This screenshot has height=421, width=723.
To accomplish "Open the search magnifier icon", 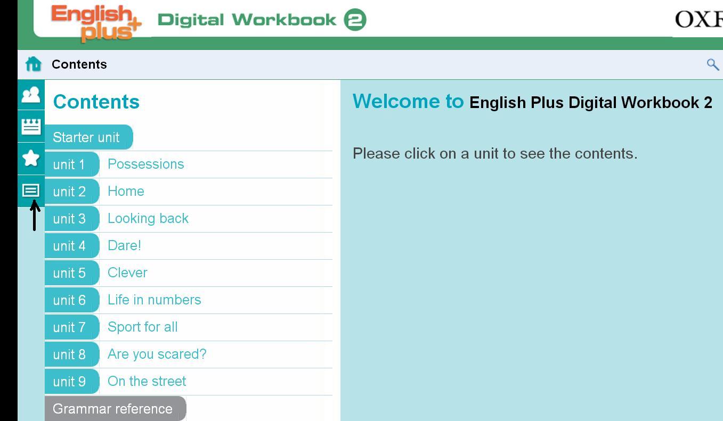I will (x=713, y=64).
